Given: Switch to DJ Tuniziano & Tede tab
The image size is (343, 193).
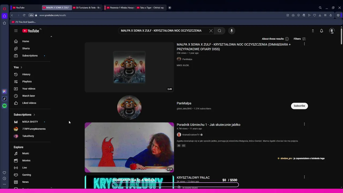Looking at the screenshot, I should [x=87, y=8].
